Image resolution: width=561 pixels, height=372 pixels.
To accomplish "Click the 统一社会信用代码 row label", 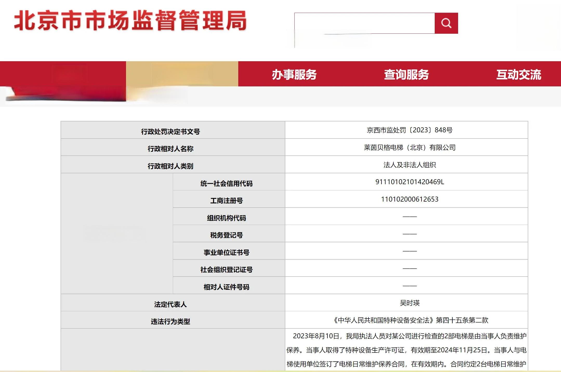I will (226, 183).
